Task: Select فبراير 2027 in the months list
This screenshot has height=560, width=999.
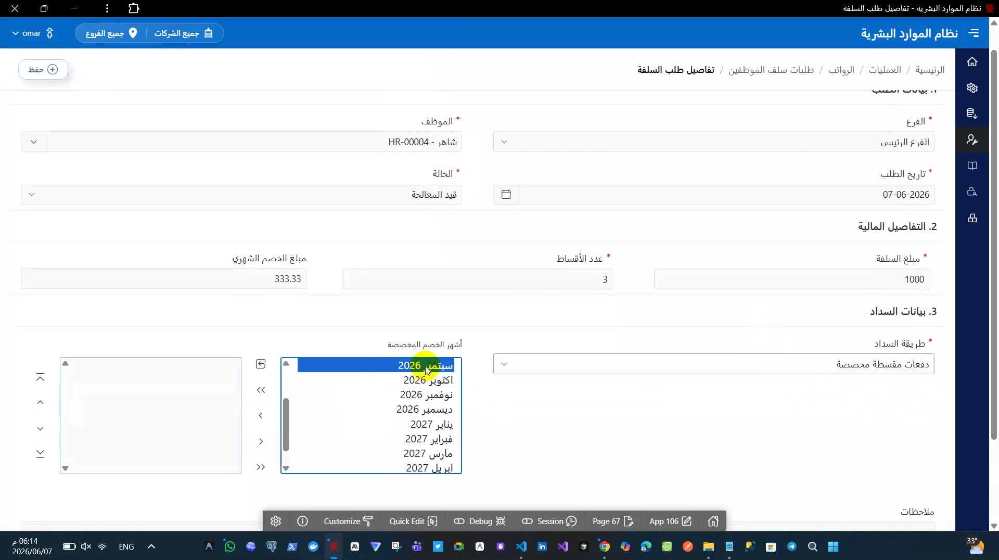Action: tap(376, 439)
